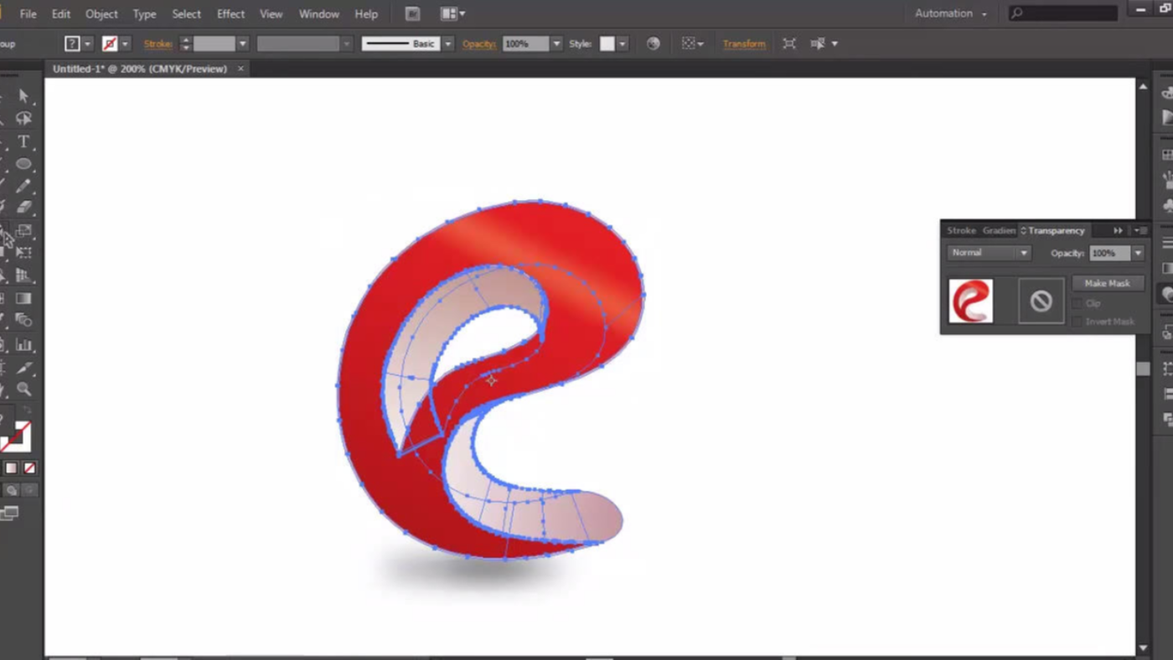Select the Slice tool
The image size is (1173, 660).
point(23,367)
